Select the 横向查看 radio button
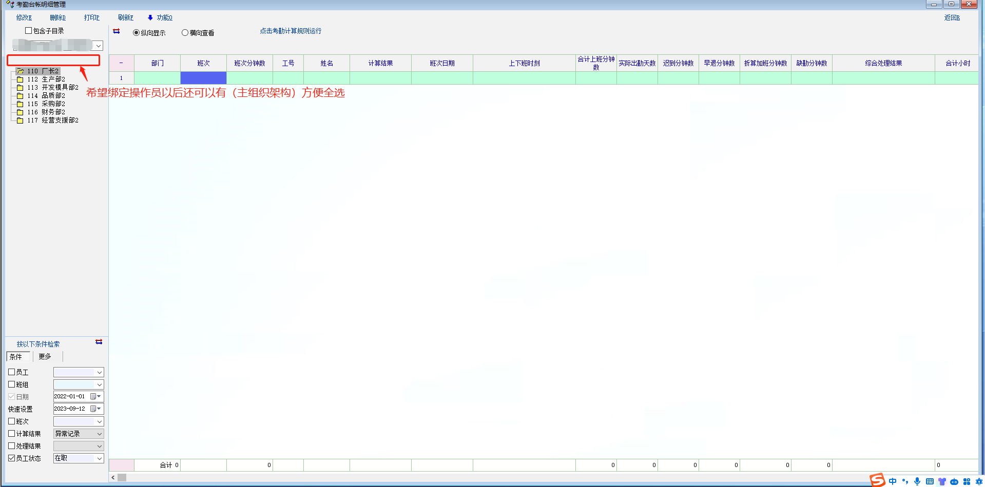This screenshot has width=985, height=487. (185, 33)
